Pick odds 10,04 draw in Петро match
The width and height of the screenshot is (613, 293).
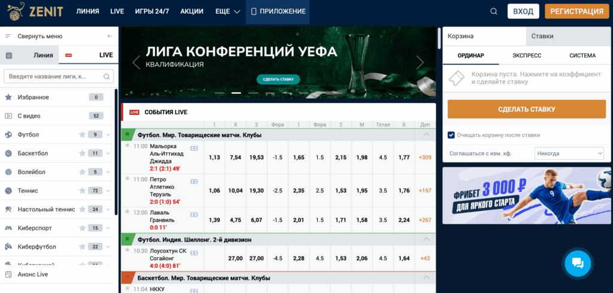point(235,191)
